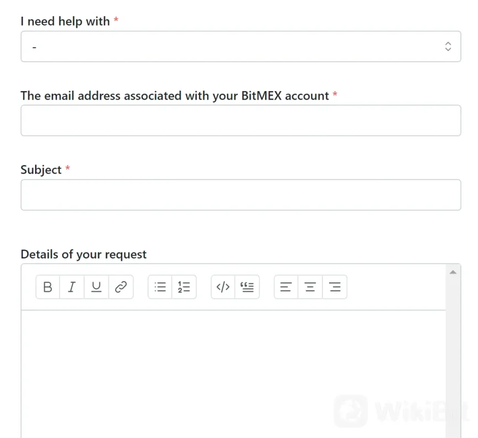
Task: Center align the text
Action: click(310, 287)
